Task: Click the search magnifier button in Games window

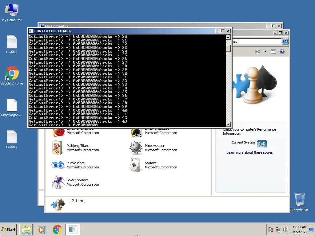Action: (x=285, y=41)
